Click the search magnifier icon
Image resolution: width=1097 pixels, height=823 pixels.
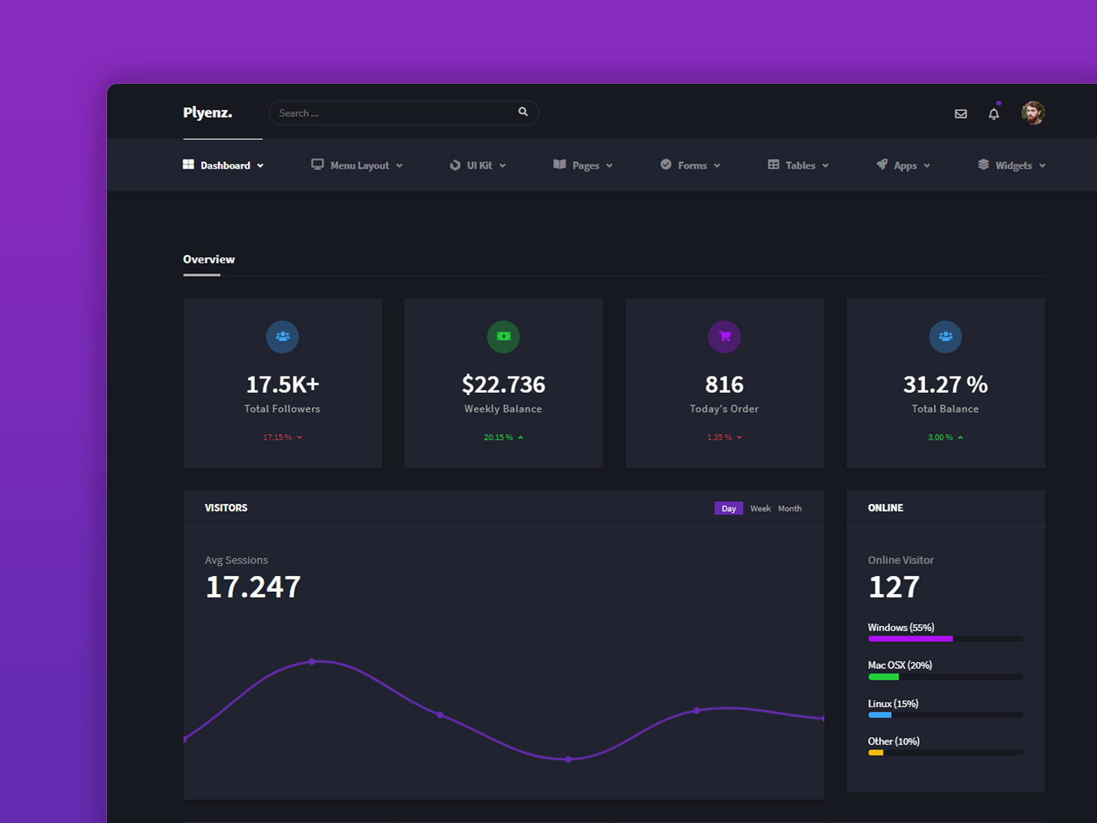pos(523,112)
